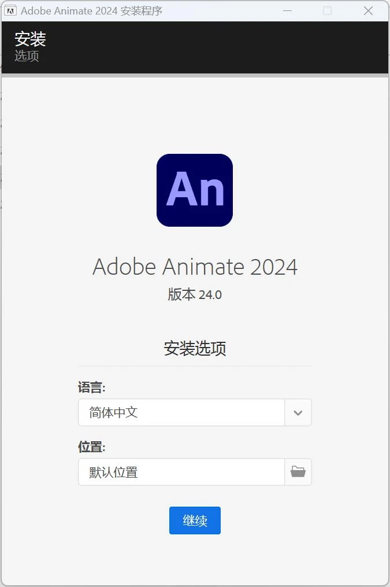Minimize the installer window
This screenshot has width=390, height=587.
(x=287, y=11)
